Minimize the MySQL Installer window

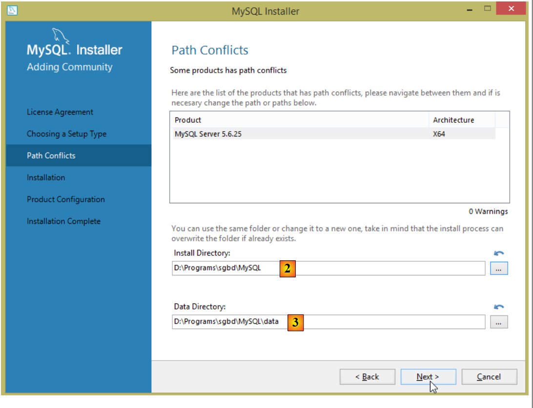tap(470, 10)
